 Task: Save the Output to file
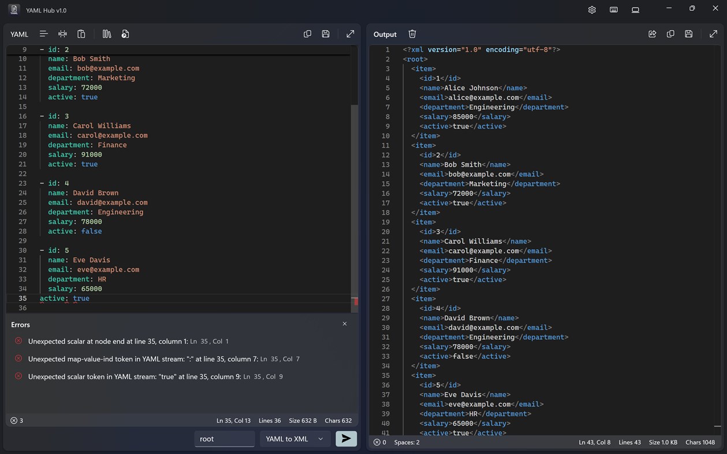[689, 34]
